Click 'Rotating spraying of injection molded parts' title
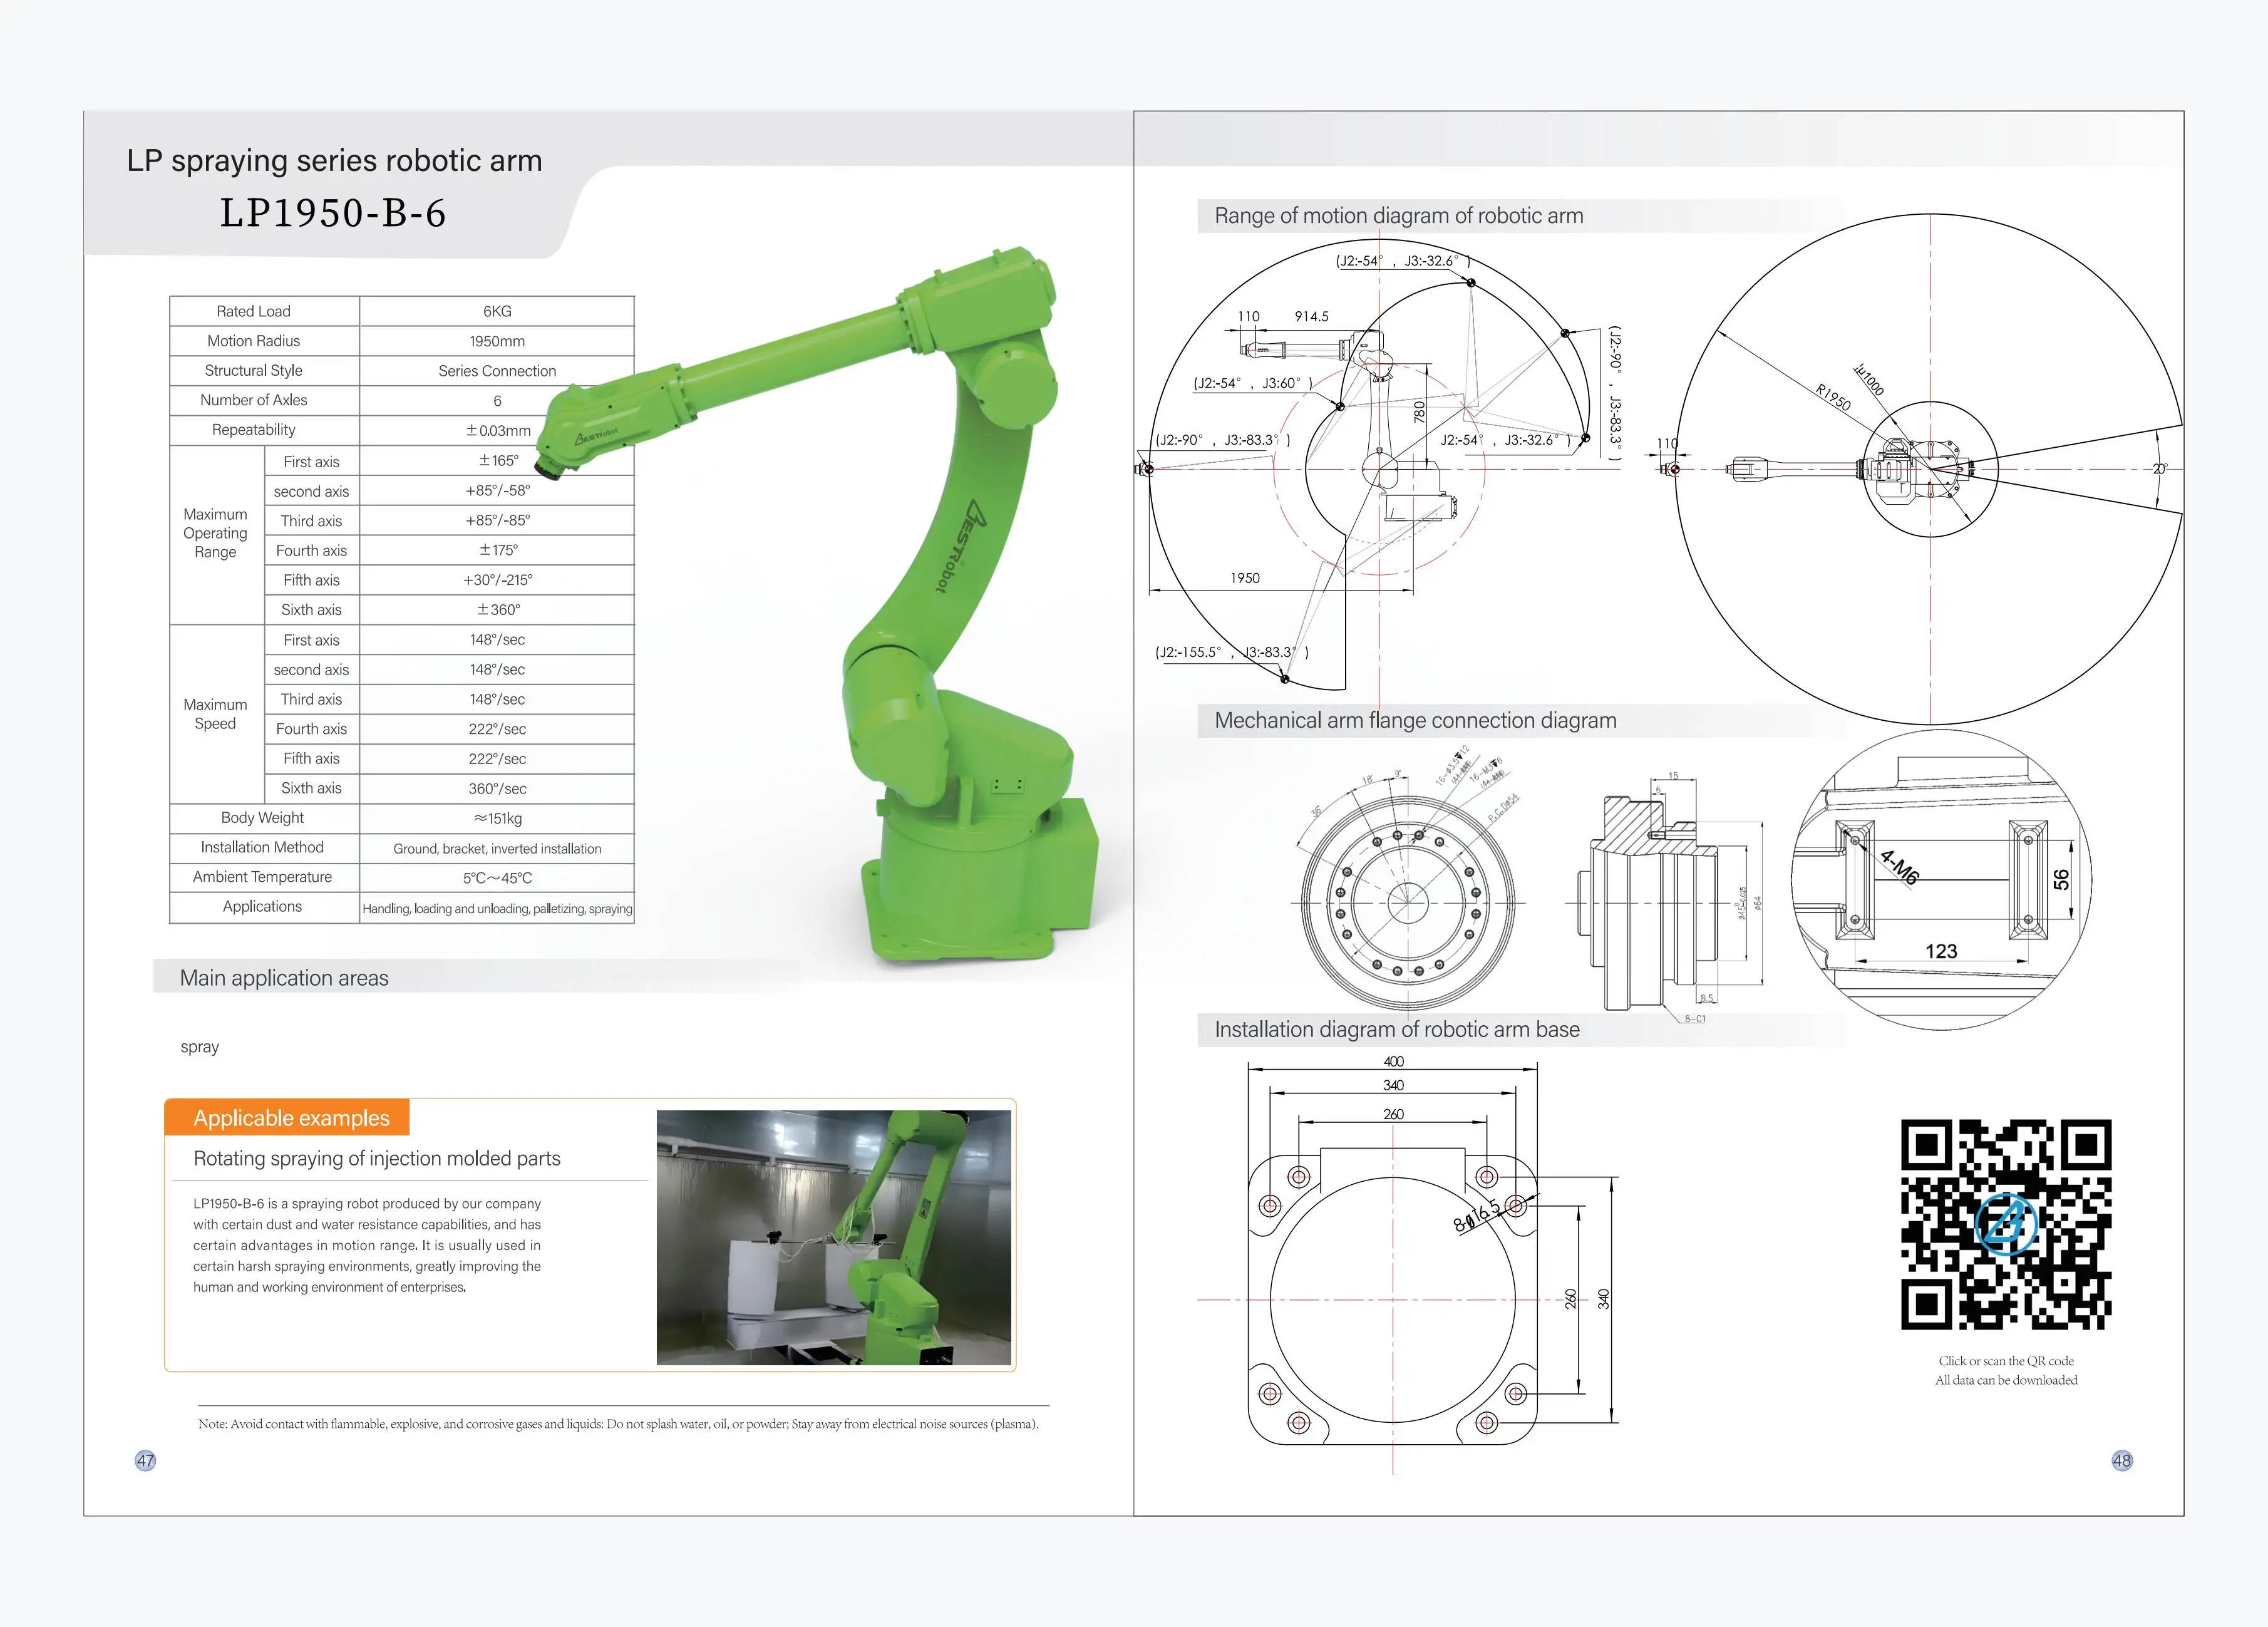 pyautogui.click(x=377, y=1158)
